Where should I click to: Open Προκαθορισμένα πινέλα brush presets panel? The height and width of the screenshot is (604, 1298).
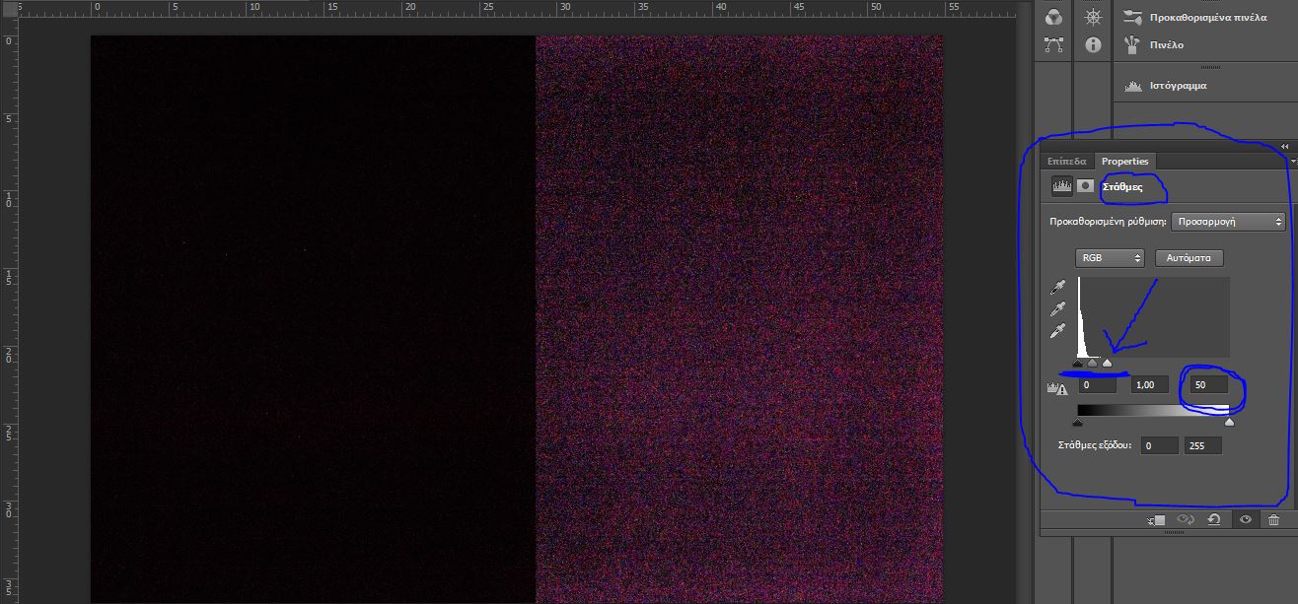[1195, 17]
